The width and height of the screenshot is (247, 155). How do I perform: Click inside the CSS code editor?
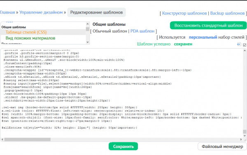point(121,93)
